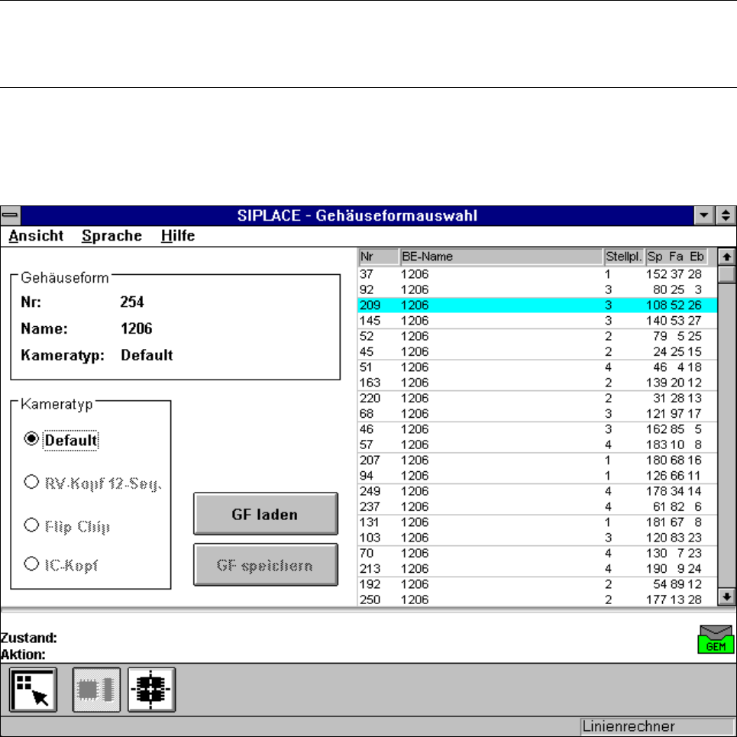Click the Sp Fa Eb column header
This screenshot has height=737, width=737.
677,257
